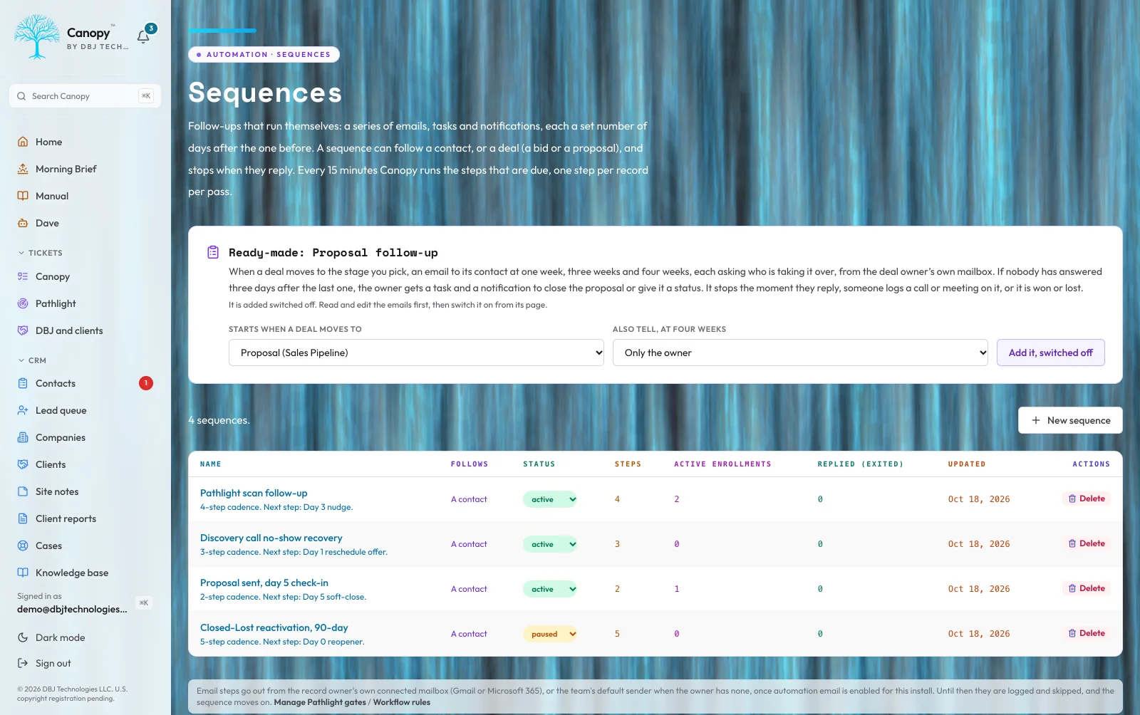Click the Dave robot icon
This screenshot has width=1140, height=715.
point(23,223)
